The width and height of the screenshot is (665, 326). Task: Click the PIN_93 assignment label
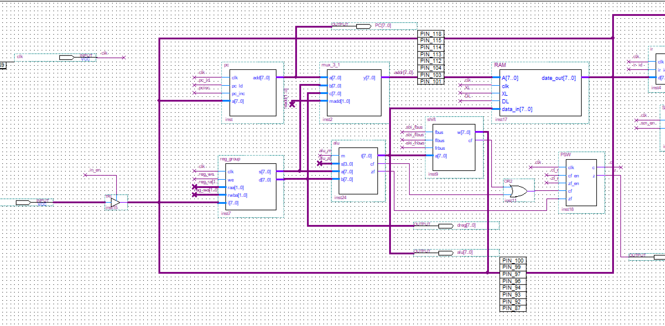513,295
